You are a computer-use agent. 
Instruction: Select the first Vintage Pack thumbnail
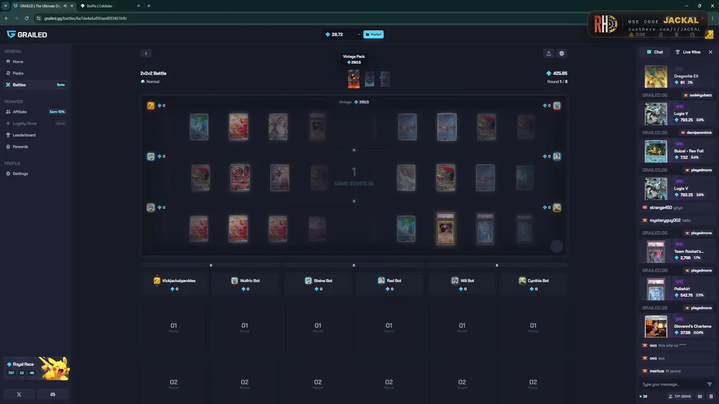coord(353,79)
